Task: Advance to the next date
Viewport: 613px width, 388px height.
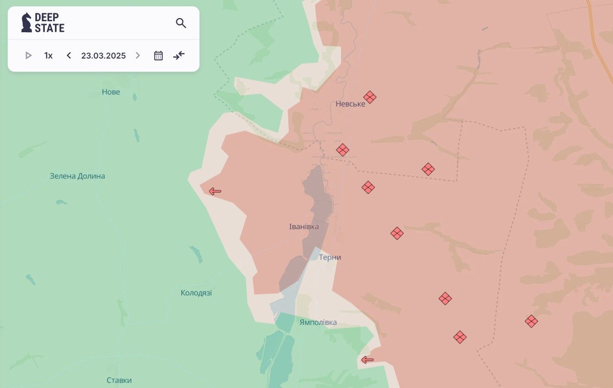Action: 138,56
